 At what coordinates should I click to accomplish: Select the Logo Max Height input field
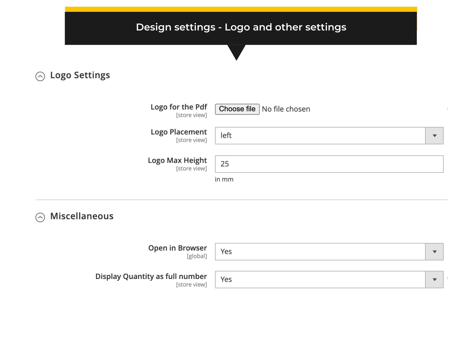click(x=328, y=164)
